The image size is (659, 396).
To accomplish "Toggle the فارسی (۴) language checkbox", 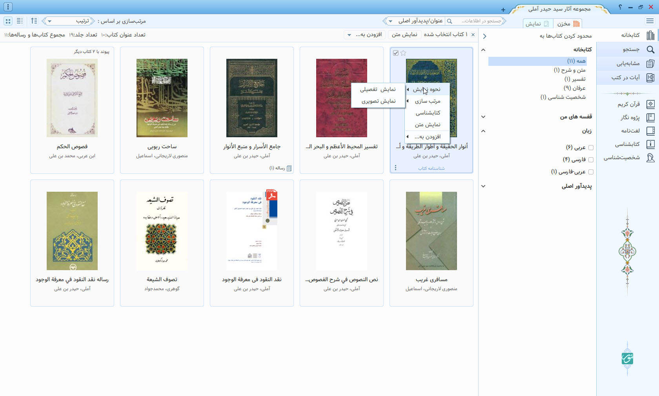I will click(x=591, y=160).
